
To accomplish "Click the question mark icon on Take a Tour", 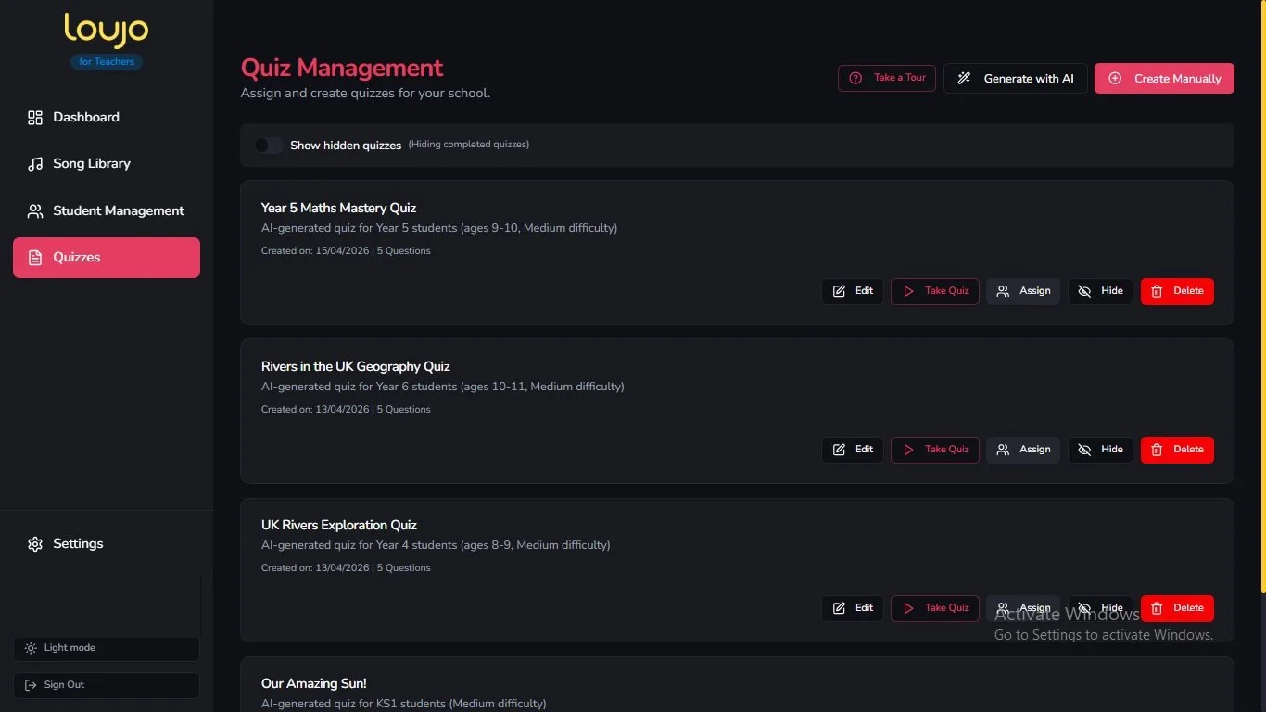I will point(855,79).
